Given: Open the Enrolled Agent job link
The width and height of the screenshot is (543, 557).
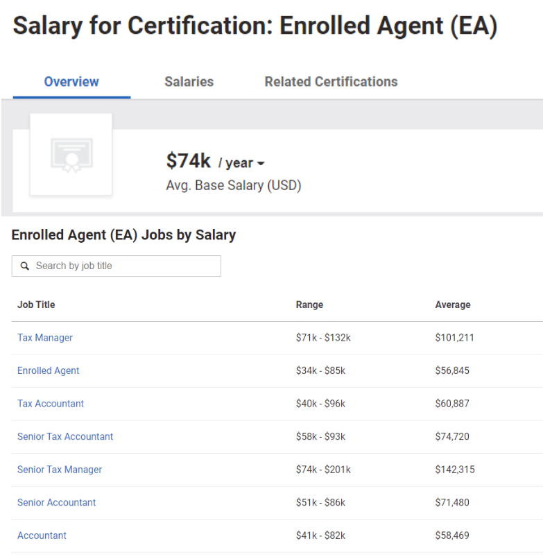Looking at the screenshot, I should (x=49, y=370).
